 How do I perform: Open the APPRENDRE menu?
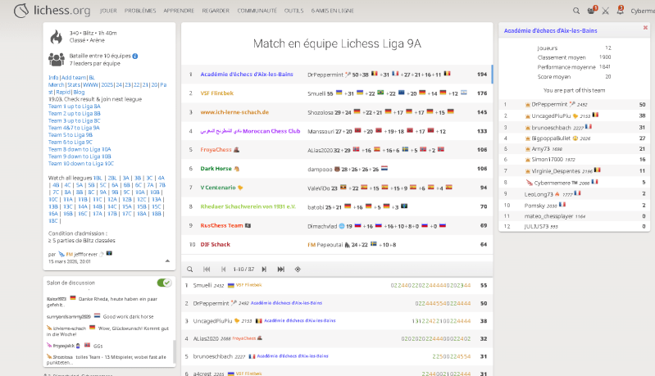[179, 11]
